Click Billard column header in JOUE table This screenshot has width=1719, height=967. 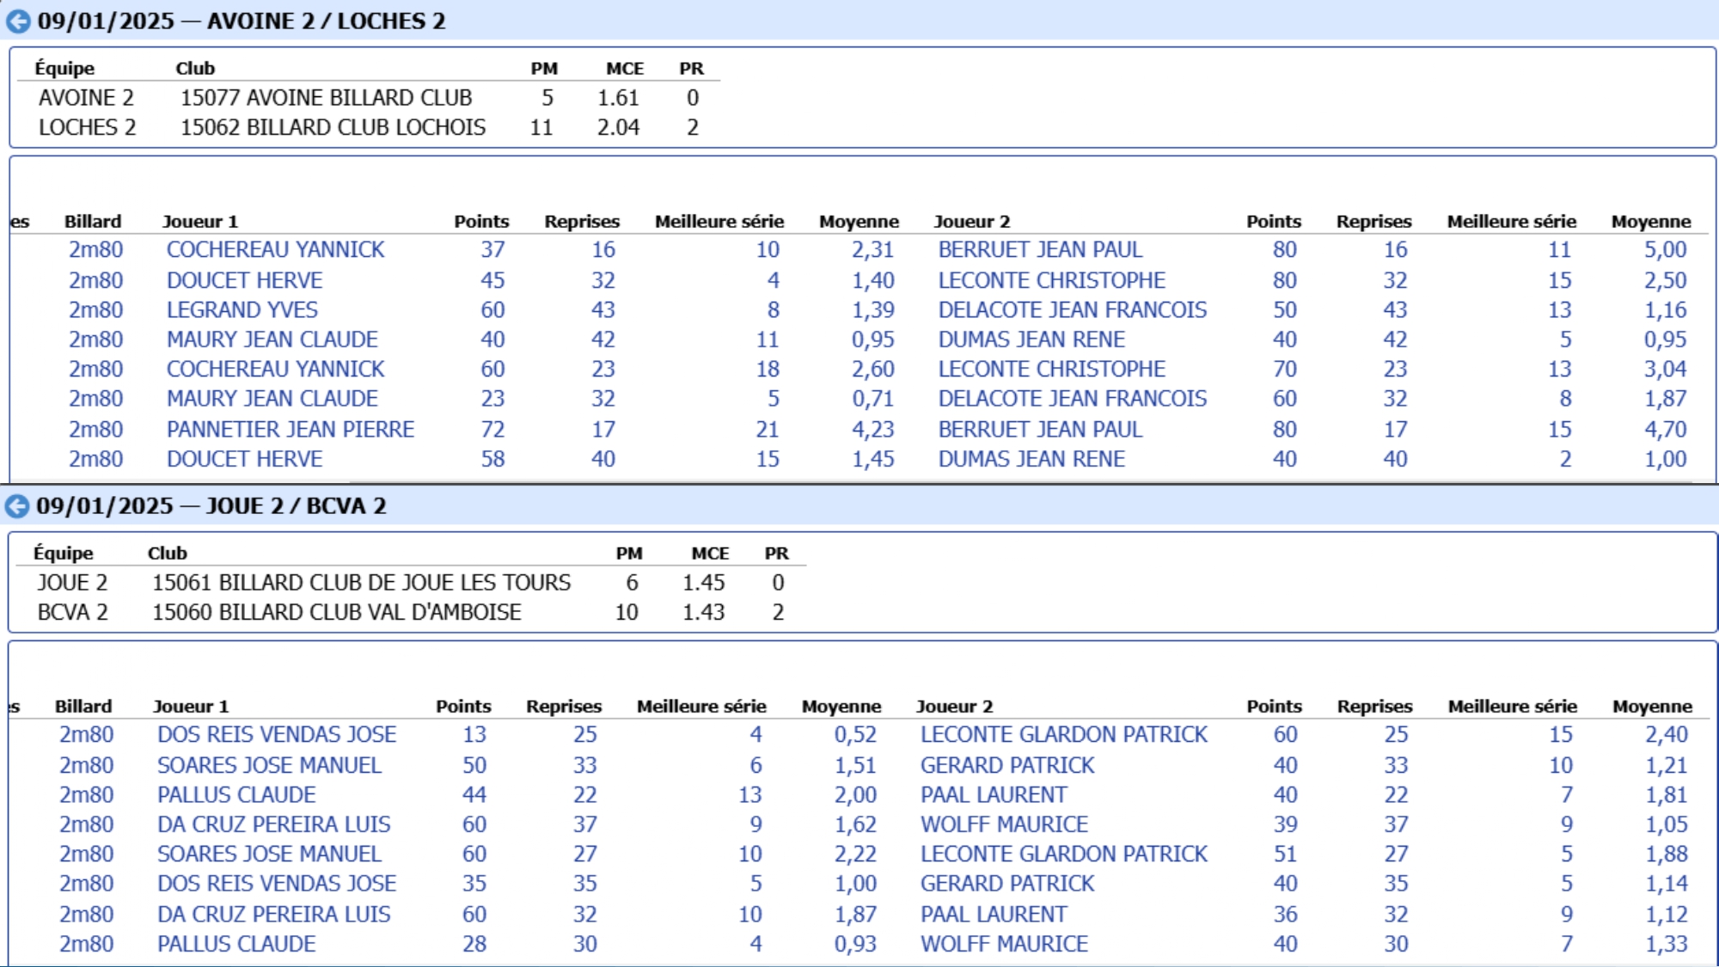point(83,707)
